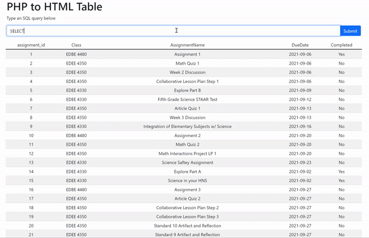
Task: Click the EDEE 4330 cell in row 5
Action: (x=76, y=90)
